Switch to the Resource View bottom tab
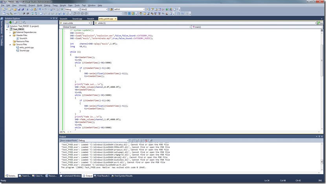The height and width of the screenshot is (184, 326). [x=51, y=176]
